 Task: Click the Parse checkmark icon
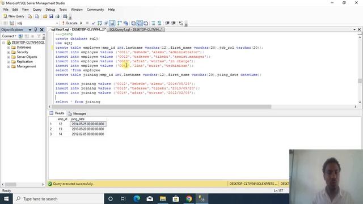tap(94, 23)
